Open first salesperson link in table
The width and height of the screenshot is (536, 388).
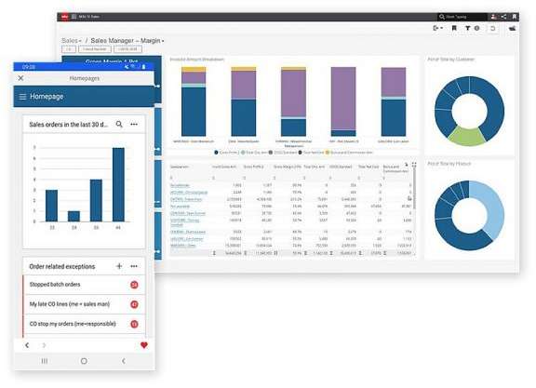pos(180,185)
